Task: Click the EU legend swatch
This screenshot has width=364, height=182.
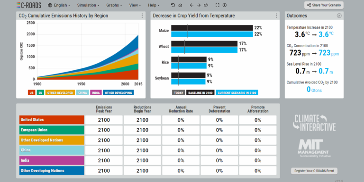Action: [40, 92]
